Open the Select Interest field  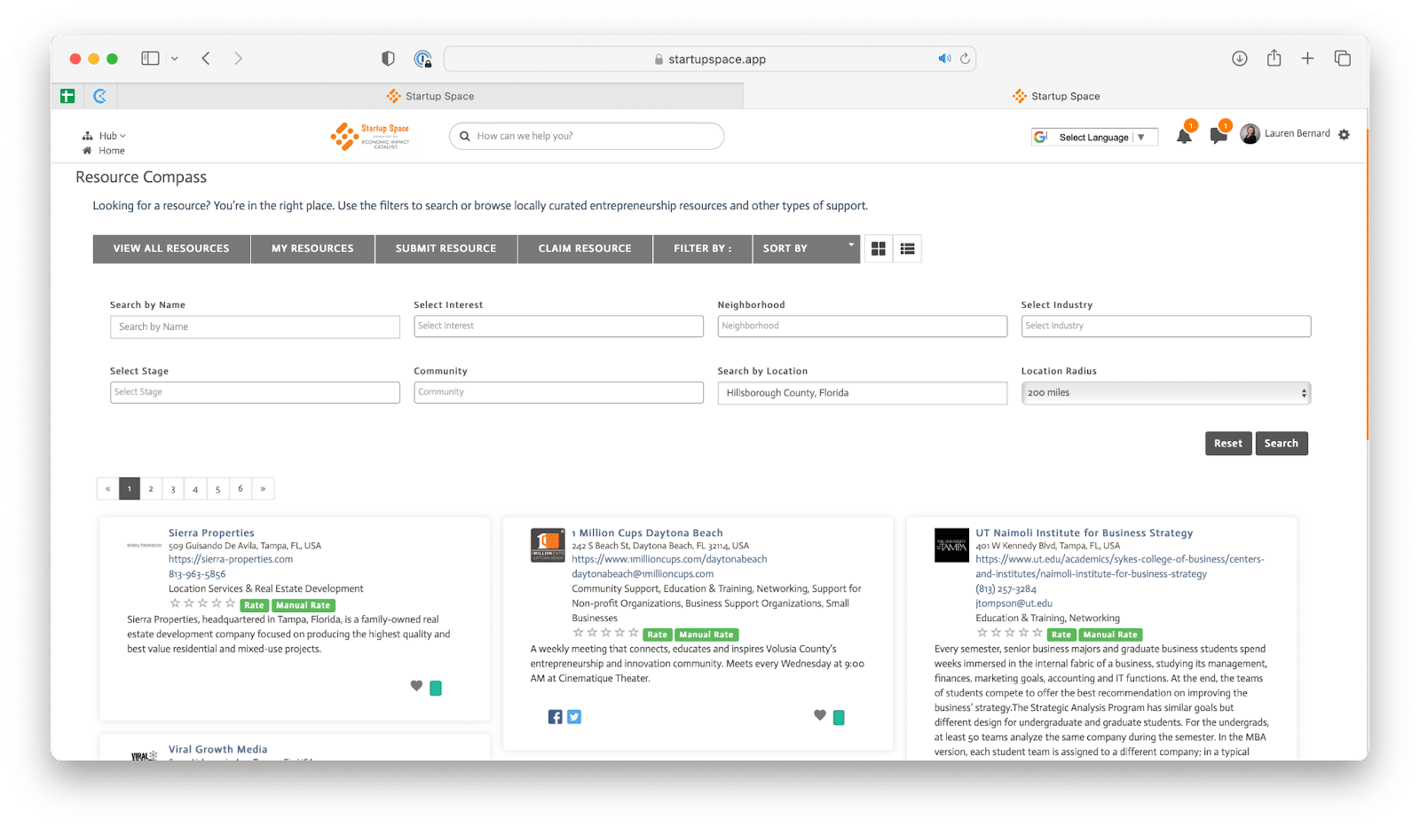558,326
